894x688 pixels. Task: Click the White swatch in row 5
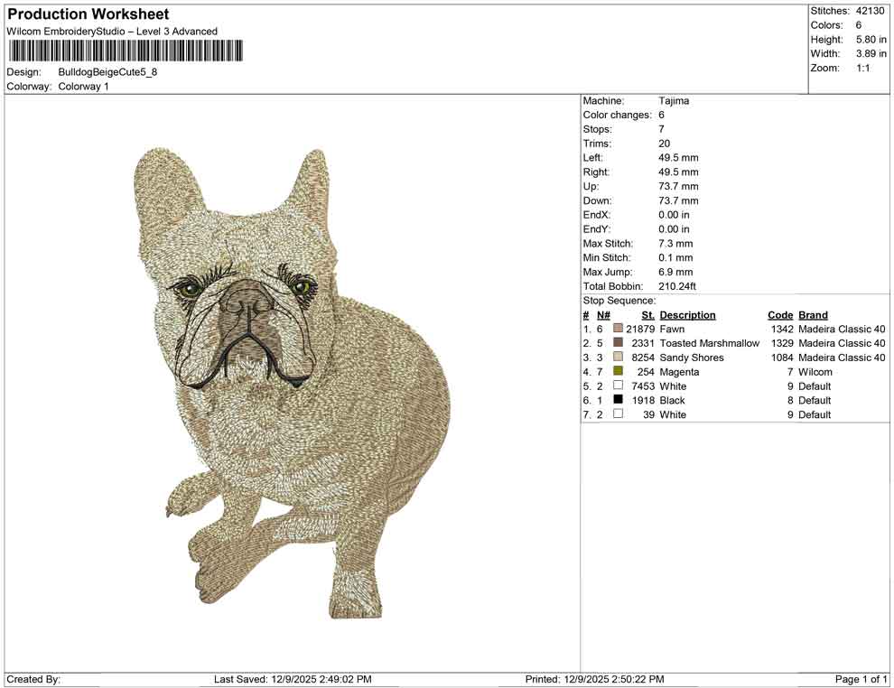tap(616, 386)
